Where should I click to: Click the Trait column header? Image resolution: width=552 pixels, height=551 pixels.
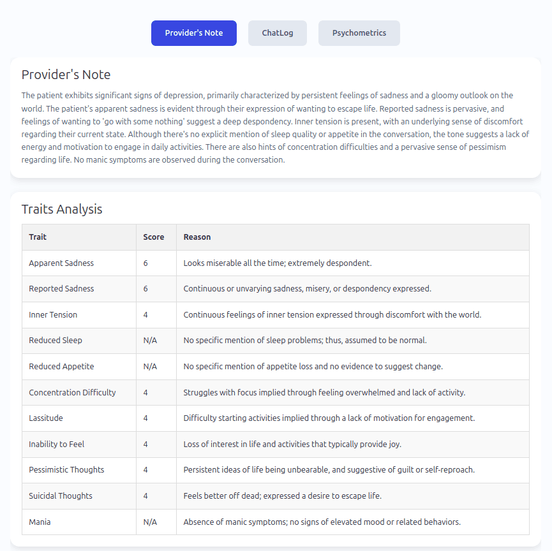pos(79,237)
